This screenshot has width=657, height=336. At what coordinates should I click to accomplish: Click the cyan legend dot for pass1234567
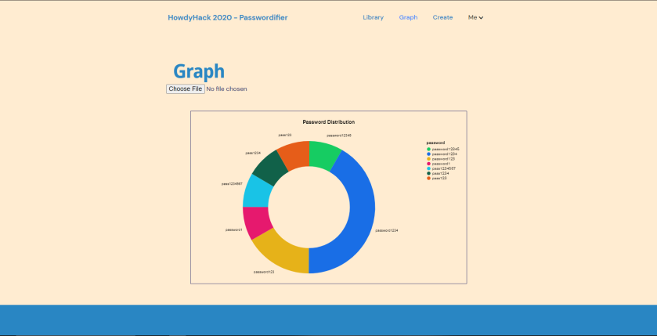[x=428, y=168]
